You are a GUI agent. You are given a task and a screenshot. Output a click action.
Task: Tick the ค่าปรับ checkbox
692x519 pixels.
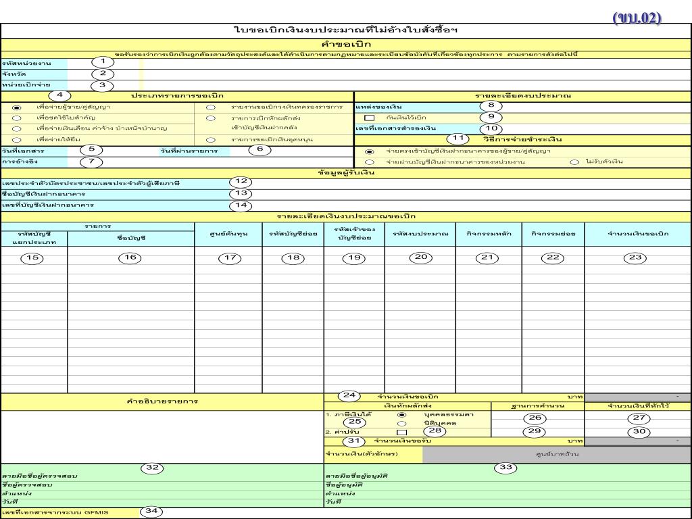pos(401,432)
